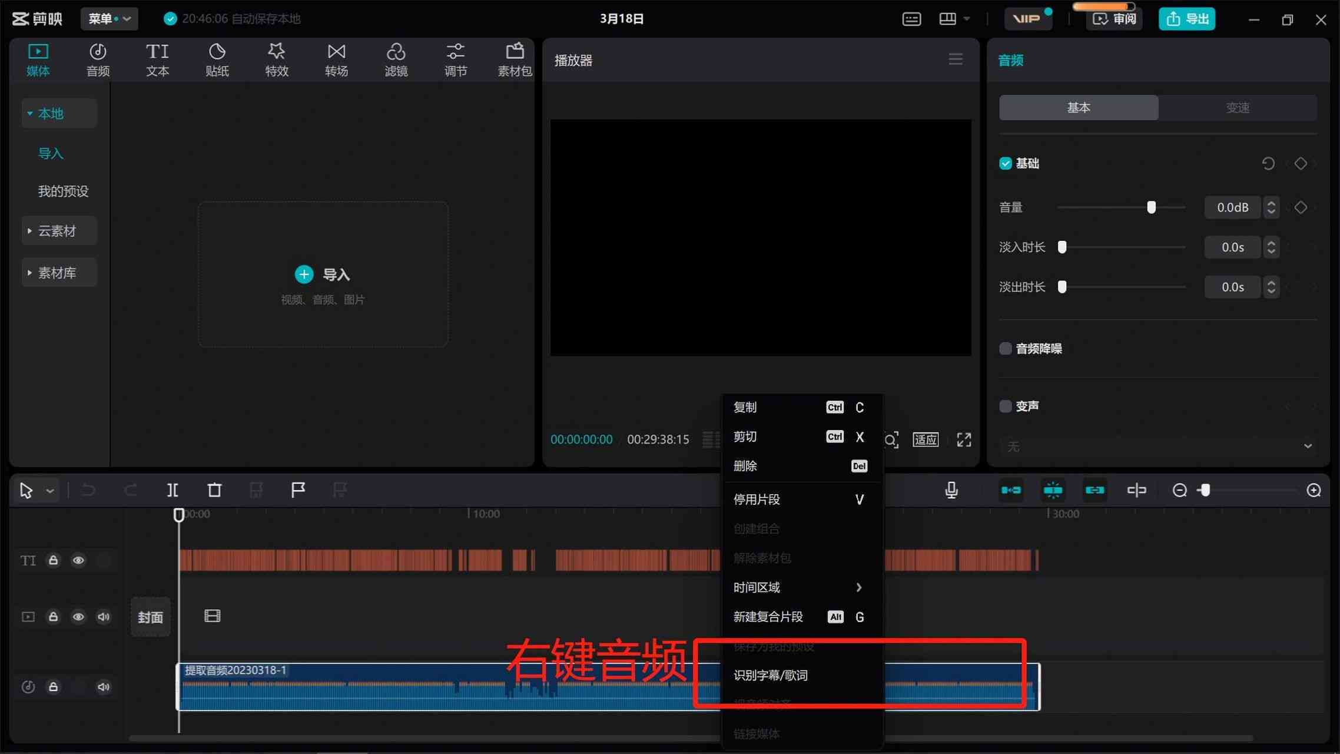Image resolution: width=1340 pixels, height=754 pixels.
Task: Toggle 基础 (Basic) settings checkbox
Action: coord(1005,163)
